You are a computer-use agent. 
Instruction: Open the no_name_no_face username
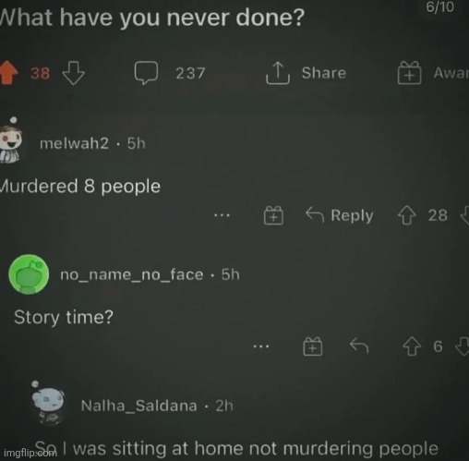point(132,274)
